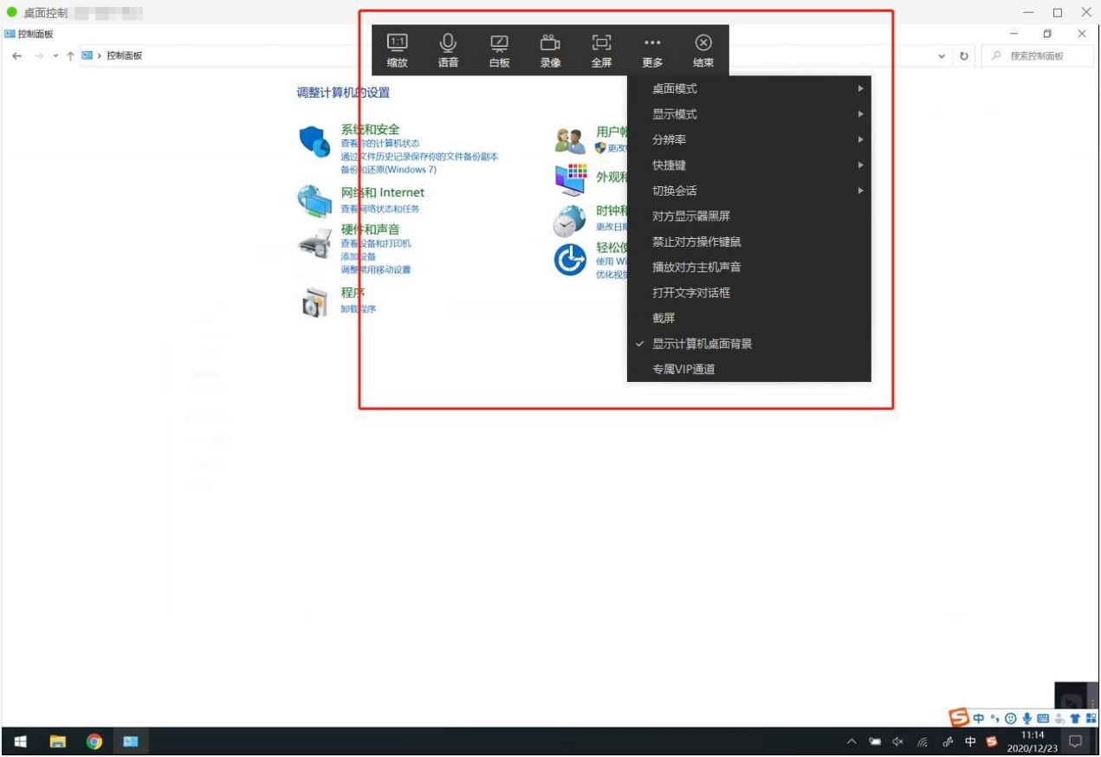Open 调整常用移动设置 link
Image resolution: width=1101 pixels, height=757 pixels.
tap(375, 269)
